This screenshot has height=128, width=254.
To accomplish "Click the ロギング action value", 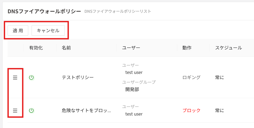I will 192,78.
